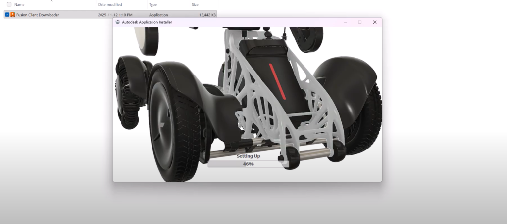Click the disabled maximize button of installer
This screenshot has height=224, width=507.
coord(360,22)
